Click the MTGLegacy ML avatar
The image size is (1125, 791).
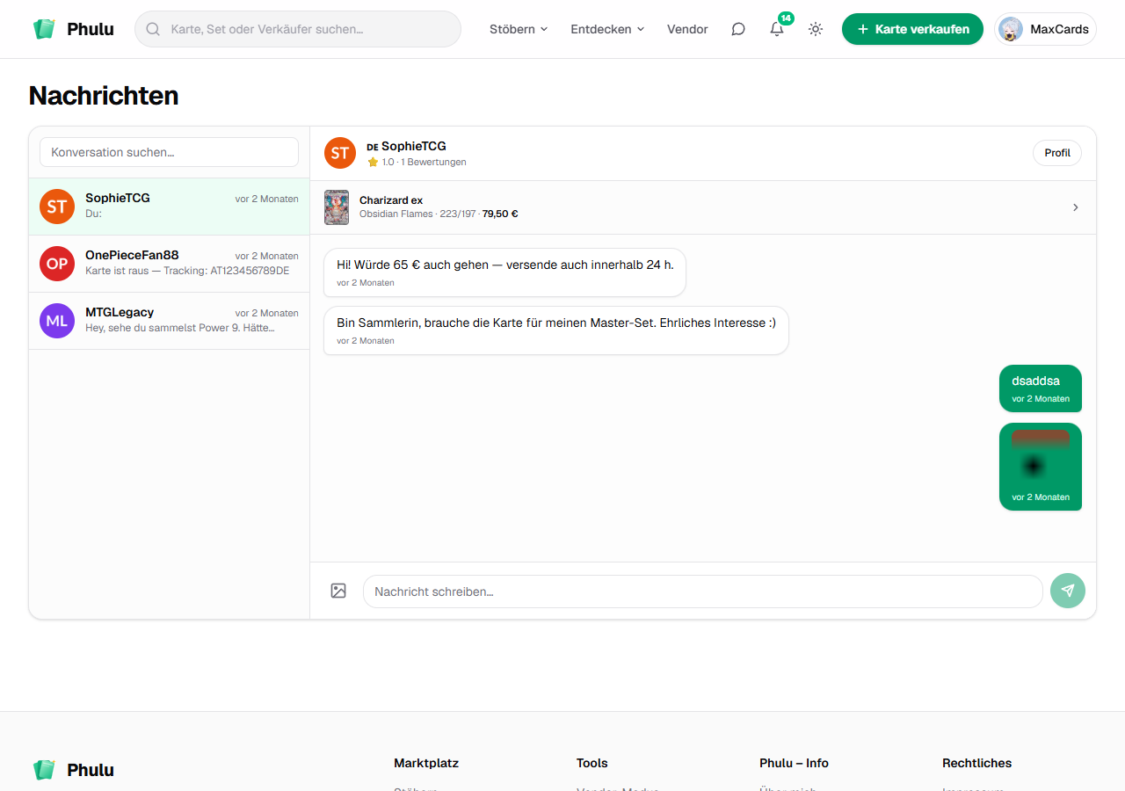57,321
